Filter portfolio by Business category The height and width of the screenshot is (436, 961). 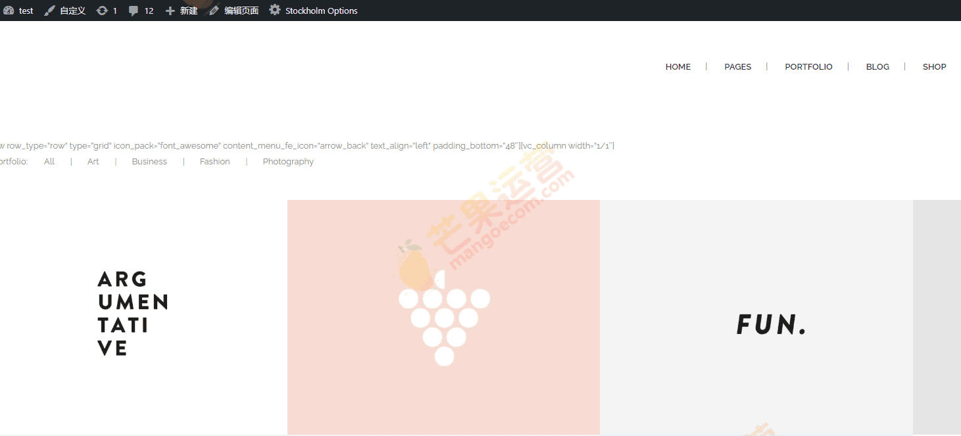pyautogui.click(x=149, y=162)
